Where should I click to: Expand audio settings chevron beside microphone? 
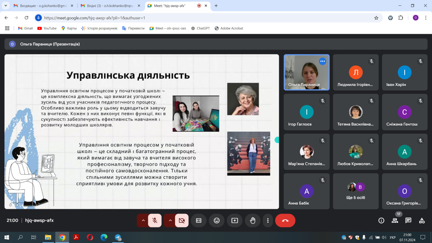pyautogui.click(x=143, y=220)
